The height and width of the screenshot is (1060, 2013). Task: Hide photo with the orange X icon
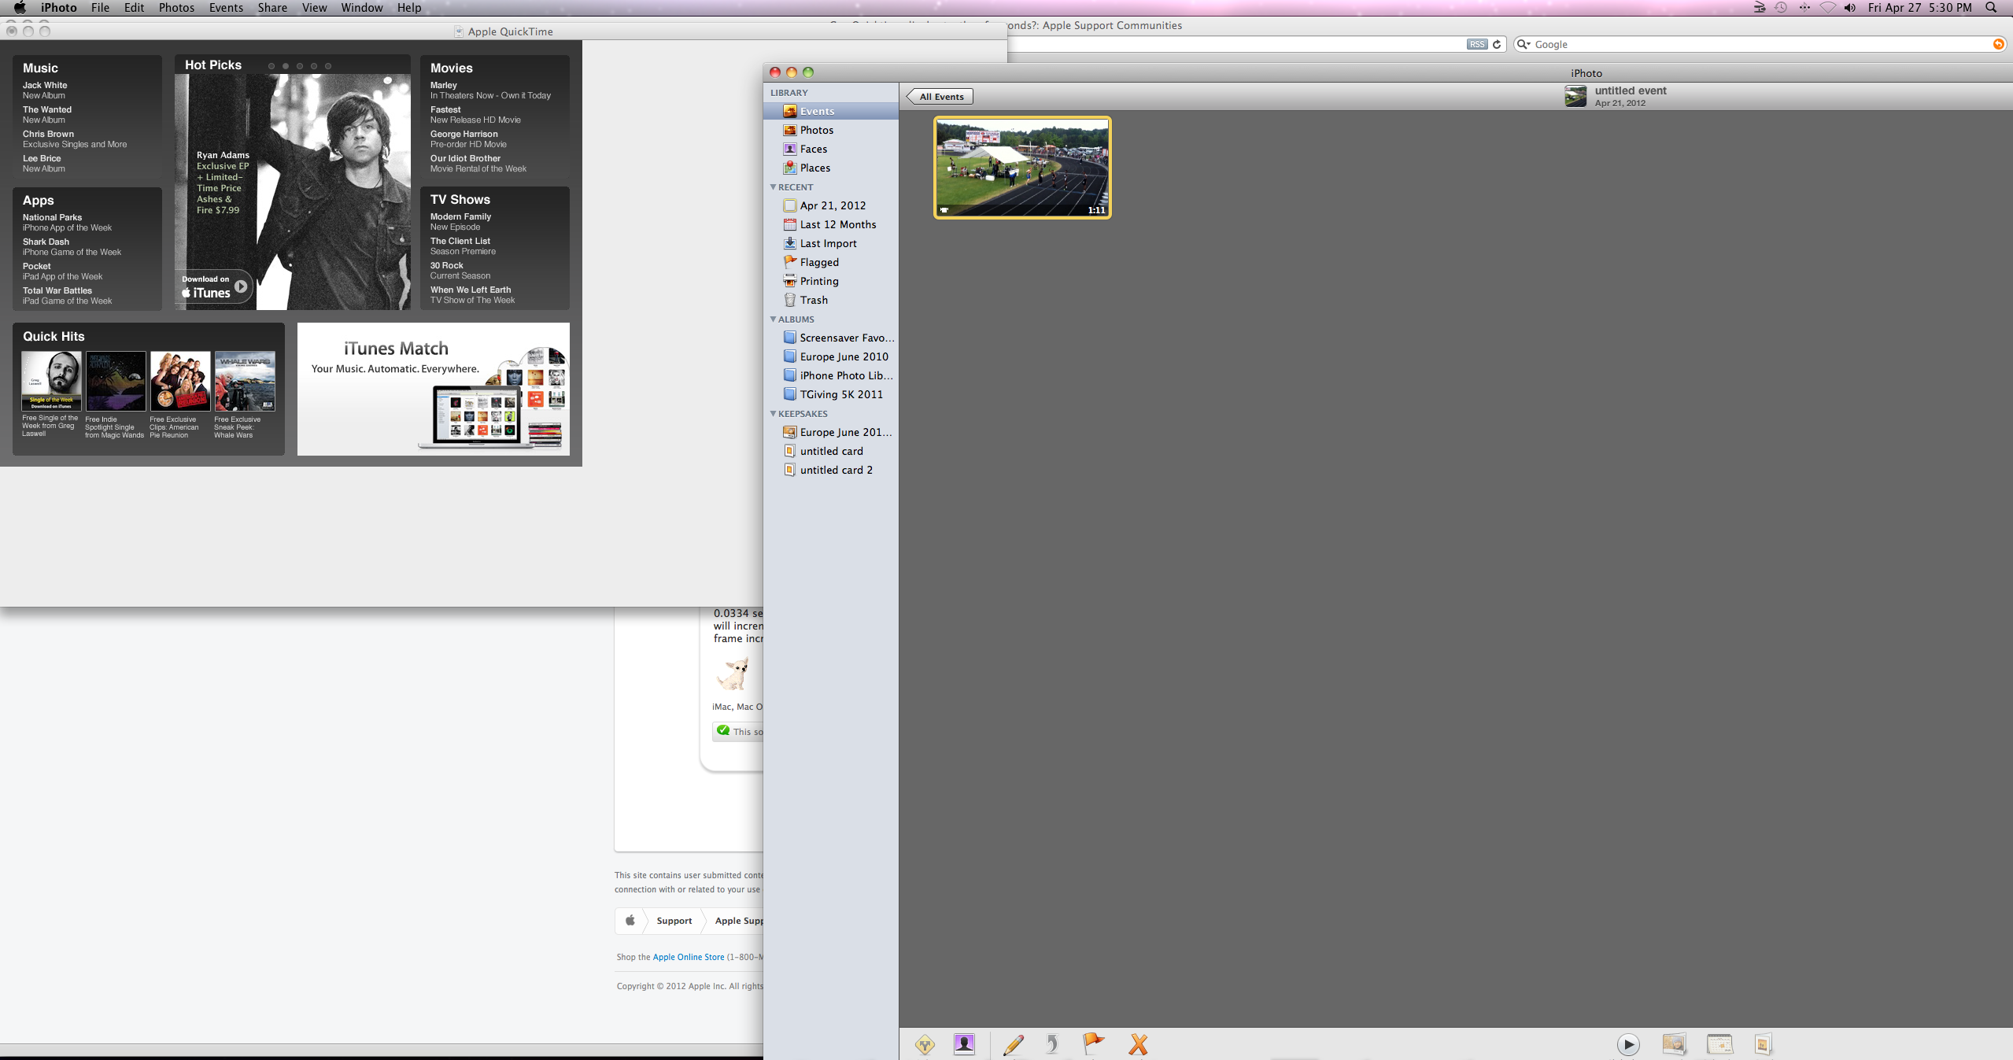1138,1044
